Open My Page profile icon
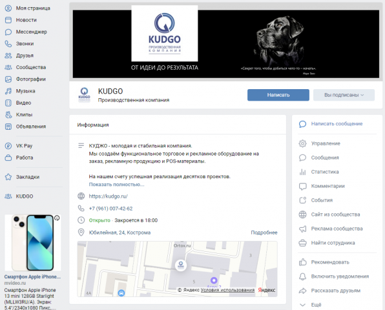 (x=8, y=8)
